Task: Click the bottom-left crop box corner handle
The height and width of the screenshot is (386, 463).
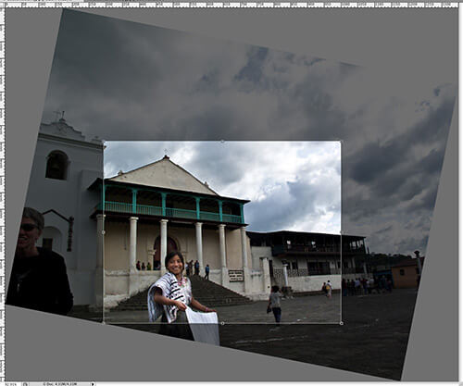Action: [104, 323]
